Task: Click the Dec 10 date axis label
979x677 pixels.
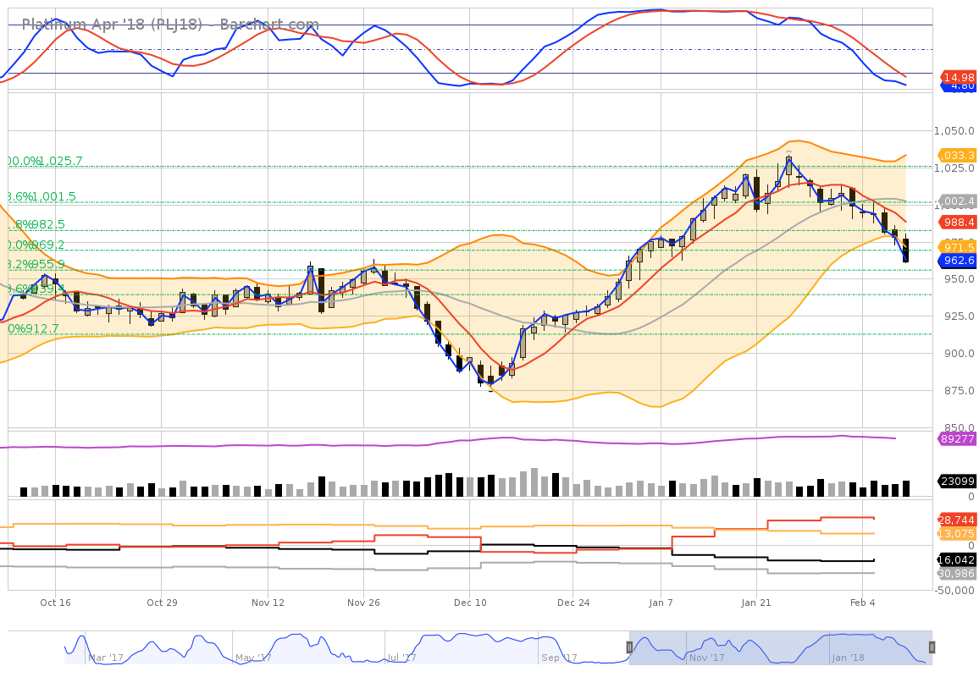Action: point(470,603)
